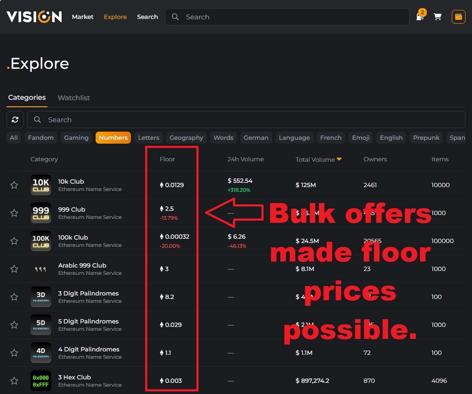Open the 3D Palindromes thumbnail

point(41,297)
